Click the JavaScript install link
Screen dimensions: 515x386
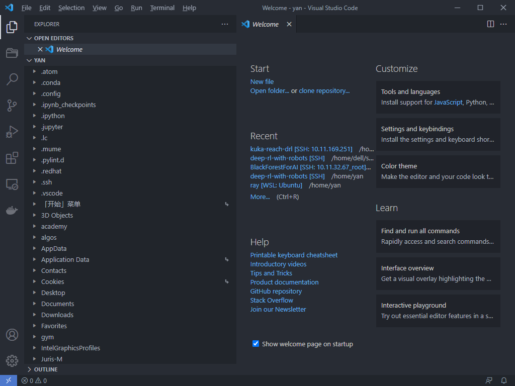tap(448, 103)
